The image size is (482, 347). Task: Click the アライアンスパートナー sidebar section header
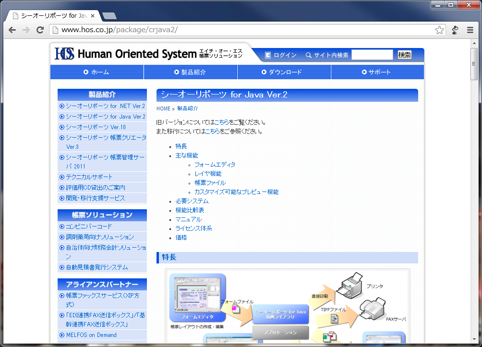tap(102, 284)
